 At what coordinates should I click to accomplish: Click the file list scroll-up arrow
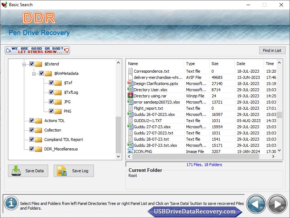point(279,62)
